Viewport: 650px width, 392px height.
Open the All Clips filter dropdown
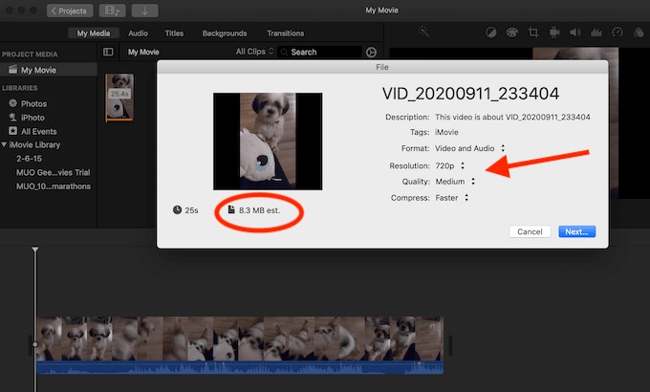254,52
